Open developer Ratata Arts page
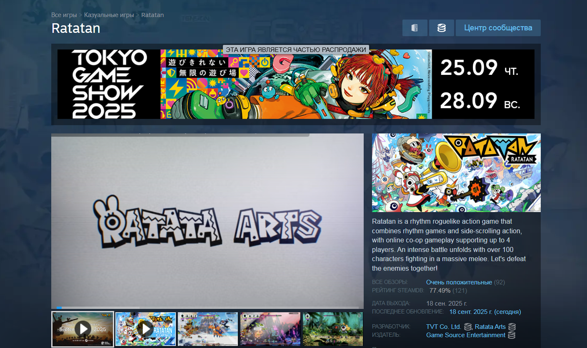Image resolution: width=587 pixels, height=348 pixels. (490, 327)
